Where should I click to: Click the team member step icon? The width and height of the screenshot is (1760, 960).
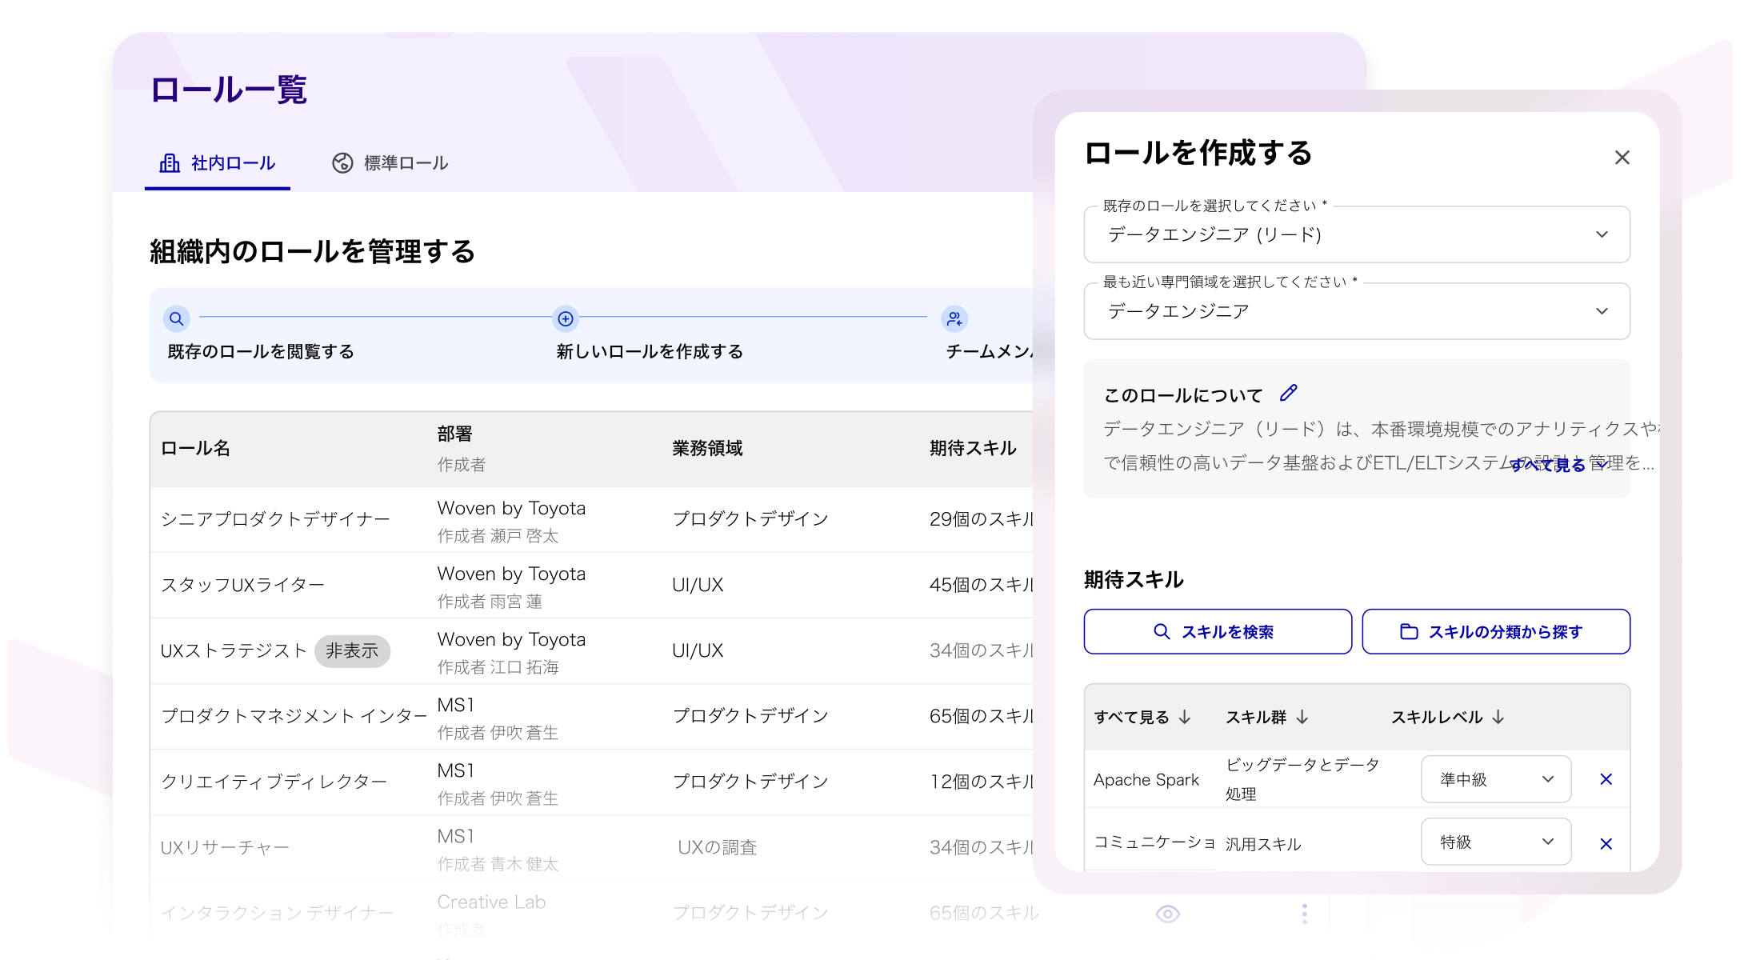[x=954, y=318]
